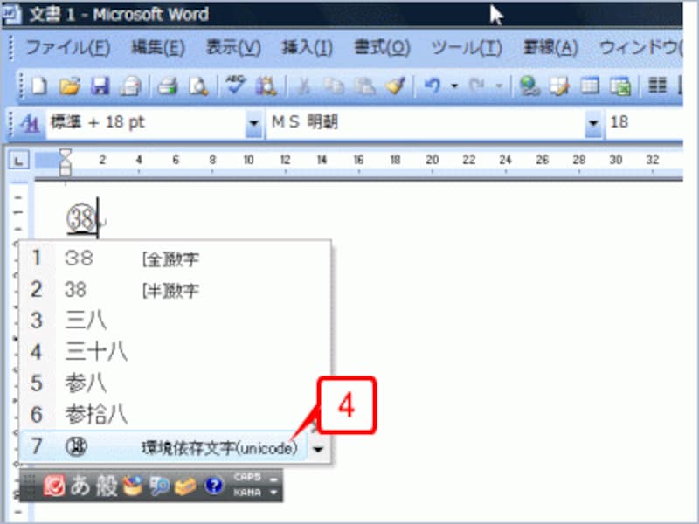Image resolution: width=699 pixels, height=524 pixels.
Task: Open the Columns layout icon
Action: pyautogui.click(x=657, y=85)
